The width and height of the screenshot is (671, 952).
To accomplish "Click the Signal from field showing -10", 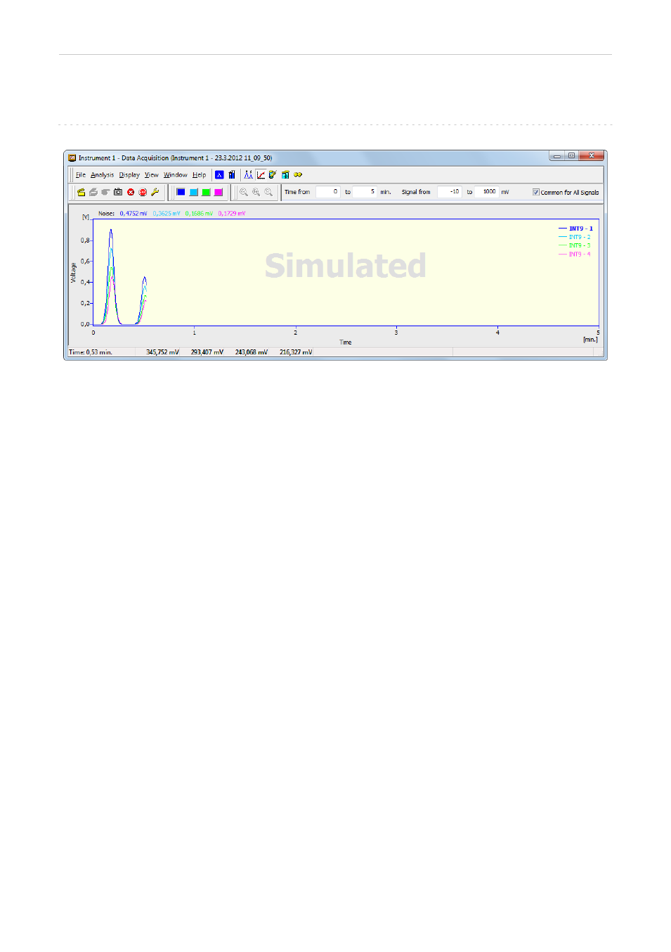I will 450,192.
